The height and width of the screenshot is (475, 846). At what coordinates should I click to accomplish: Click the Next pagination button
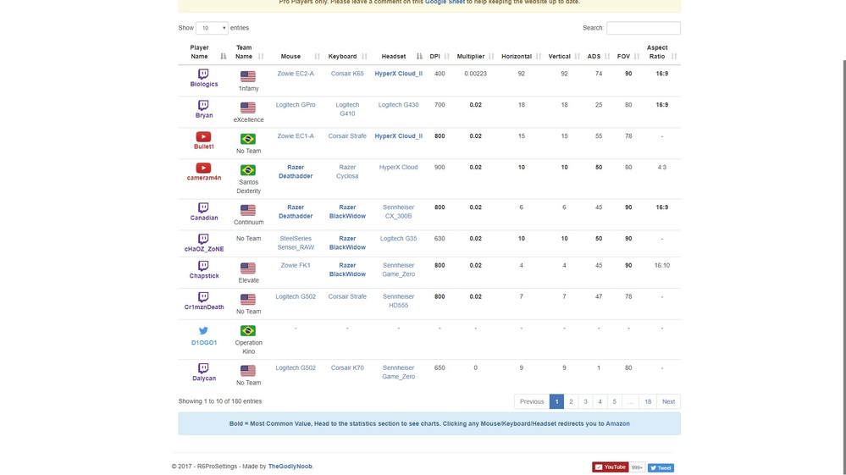[668, 401]
